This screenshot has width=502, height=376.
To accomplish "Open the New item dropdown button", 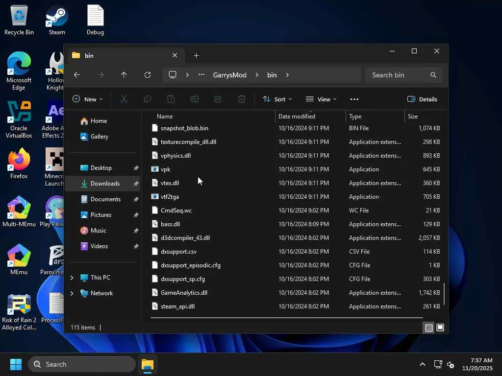I will (x=88, y=99).
